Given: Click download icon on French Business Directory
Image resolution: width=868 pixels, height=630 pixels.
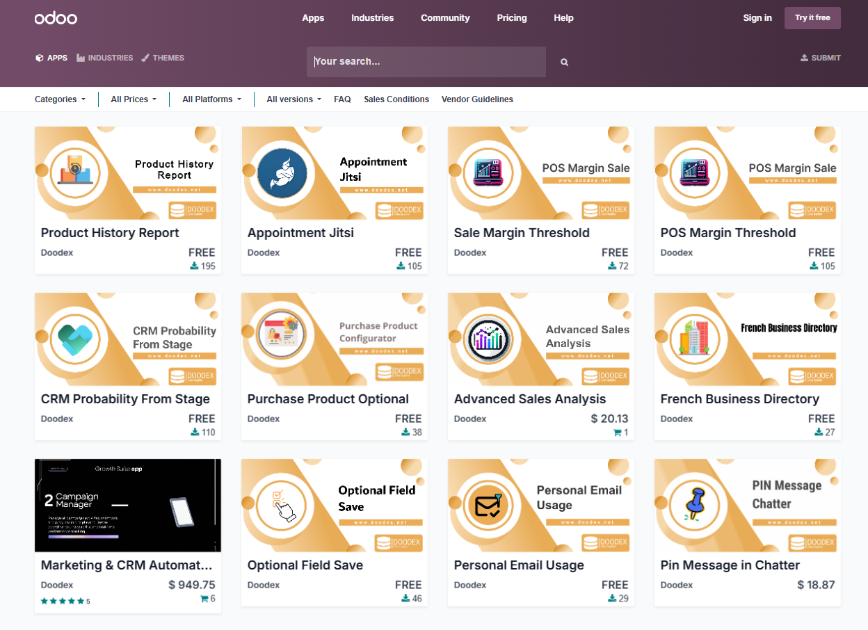Looking at the screenshot, I should tap(819, 433).
